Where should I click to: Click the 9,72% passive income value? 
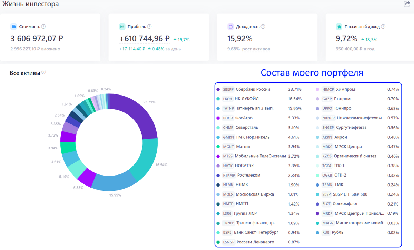346,39
